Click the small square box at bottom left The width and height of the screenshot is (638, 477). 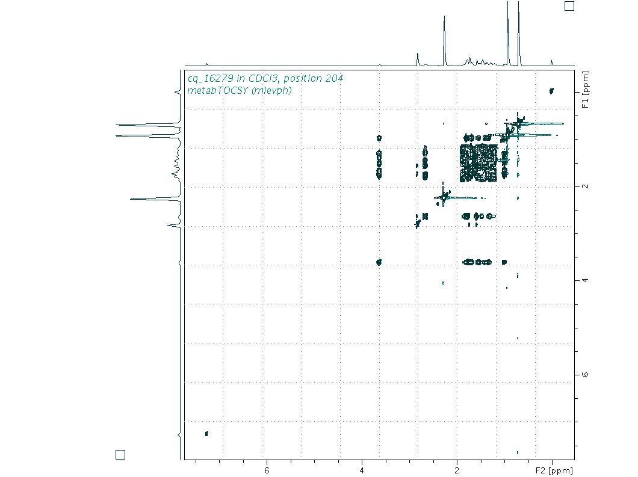tap(120, 455)
